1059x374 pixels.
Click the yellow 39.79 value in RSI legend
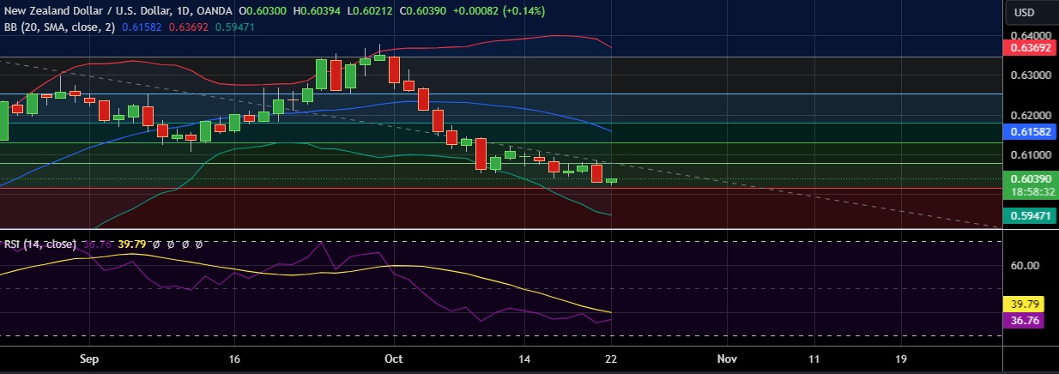click(130, 244)
